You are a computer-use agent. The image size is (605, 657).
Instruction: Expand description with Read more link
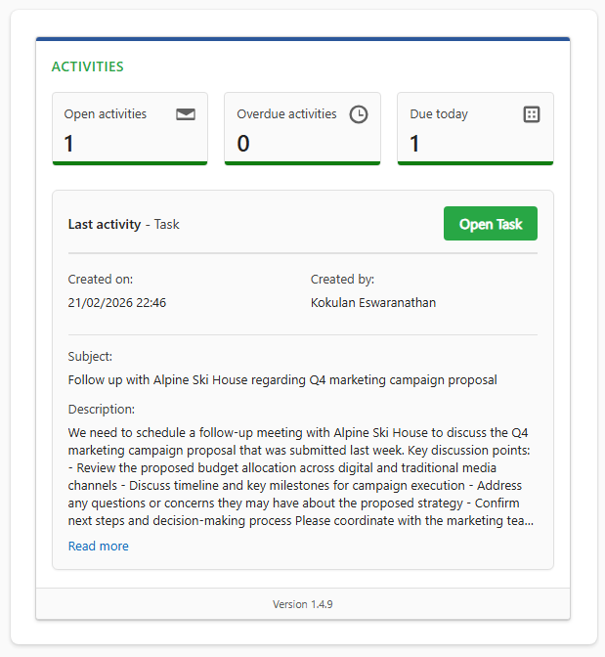coord(98,546)
